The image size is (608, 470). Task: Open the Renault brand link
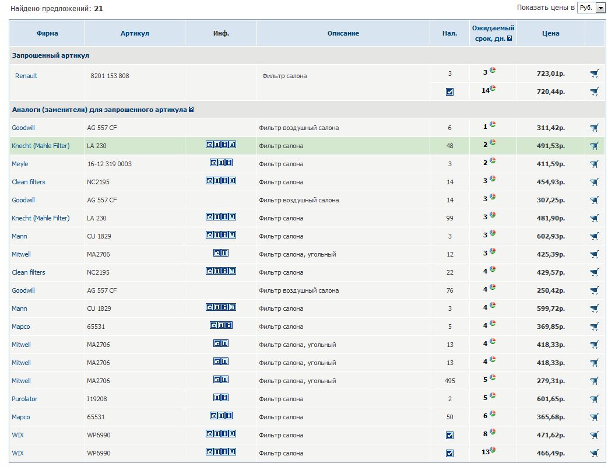(x=26, y=76)
